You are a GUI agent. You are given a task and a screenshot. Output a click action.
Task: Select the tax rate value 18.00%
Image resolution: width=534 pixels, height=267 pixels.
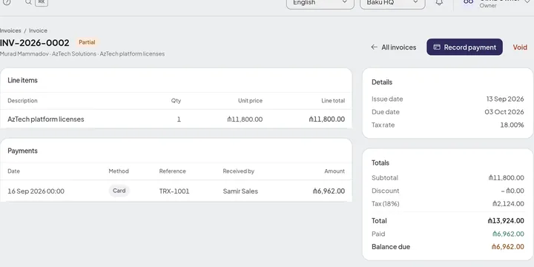pos(512,125)
